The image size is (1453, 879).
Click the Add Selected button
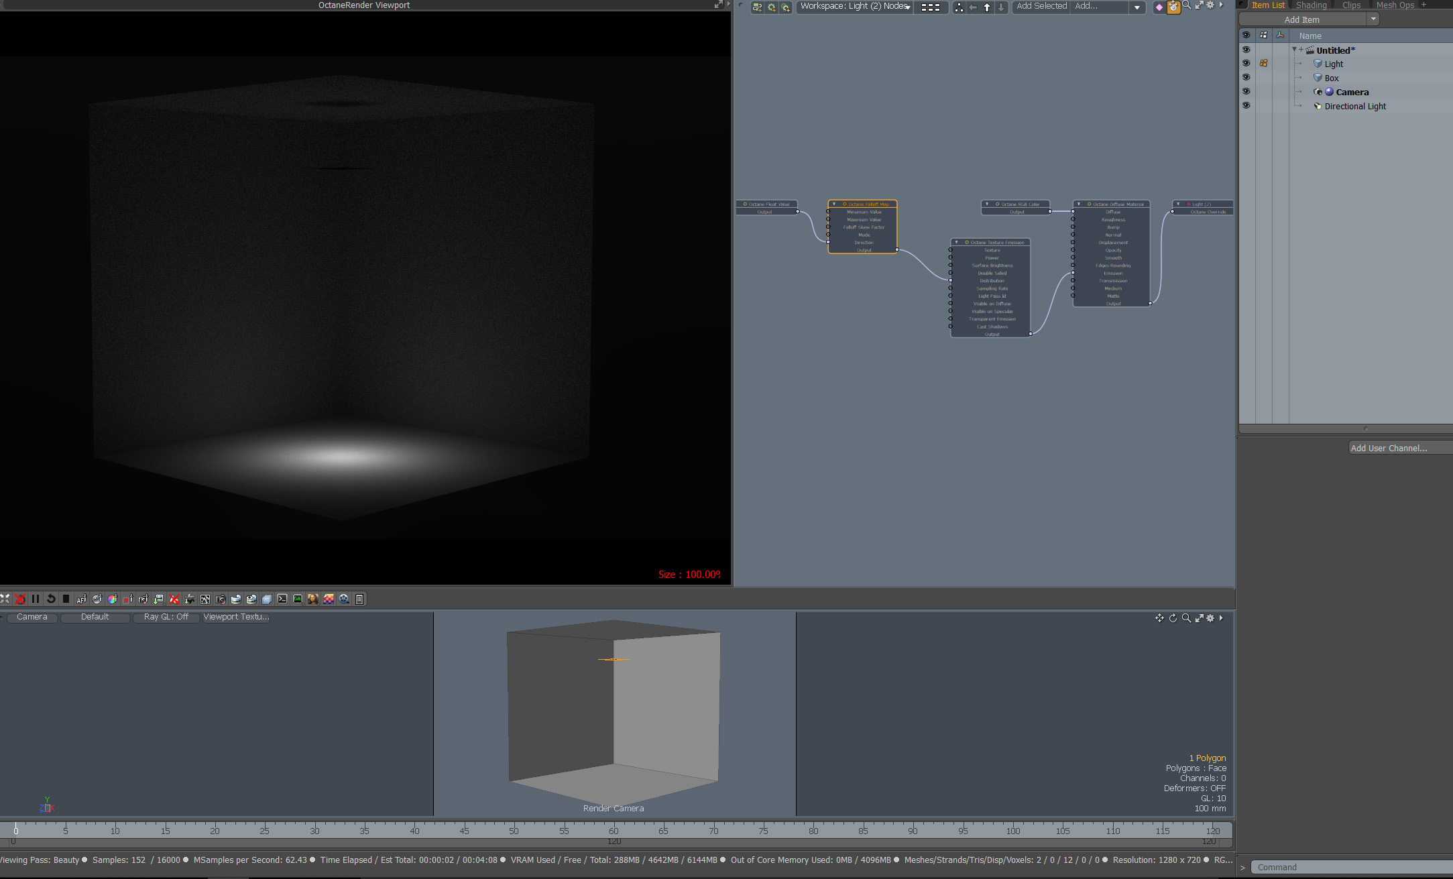click(1041, 7)
